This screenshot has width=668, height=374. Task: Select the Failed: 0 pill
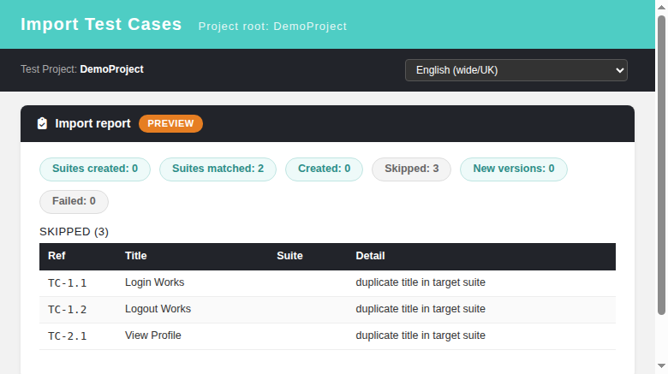pos(74,201)
